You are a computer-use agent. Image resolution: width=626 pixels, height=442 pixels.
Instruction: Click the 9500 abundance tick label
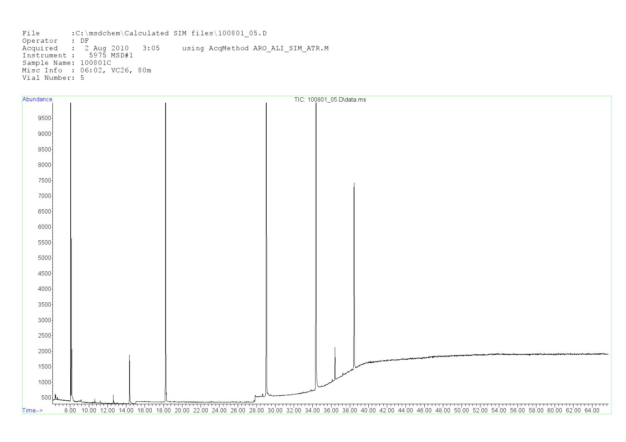(x=44, y=118)
